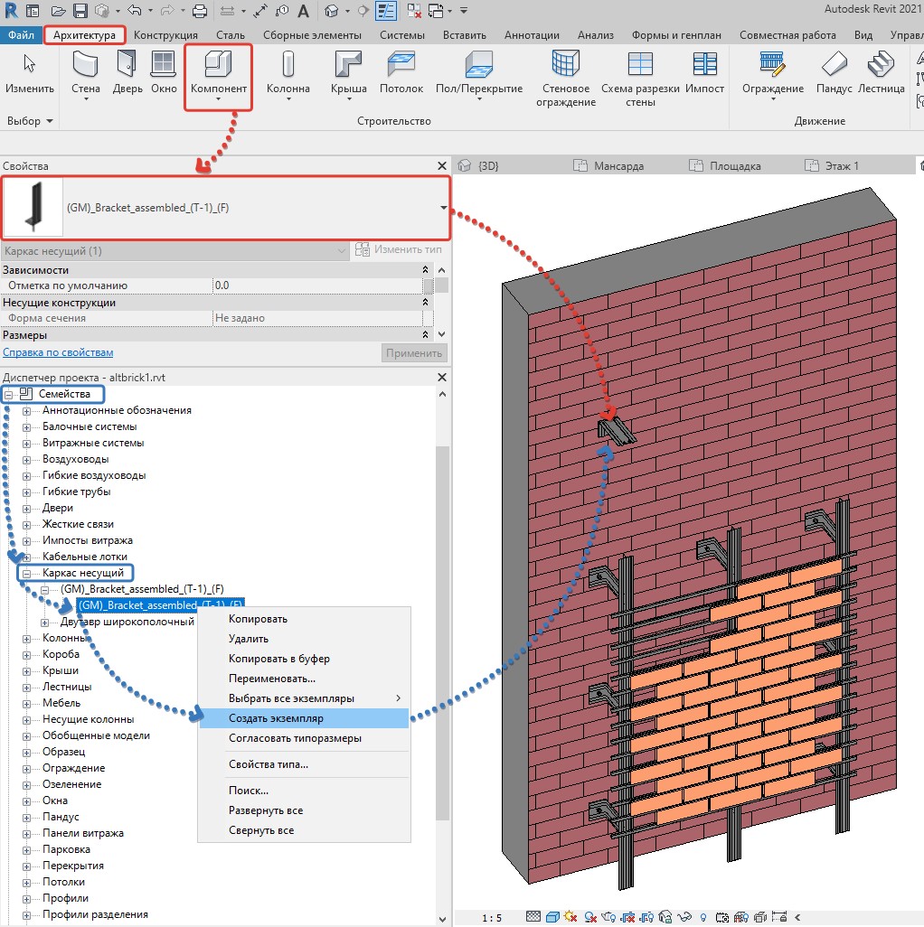
Task: Click the 1:5 view scale control
Action: click(492, 918)
